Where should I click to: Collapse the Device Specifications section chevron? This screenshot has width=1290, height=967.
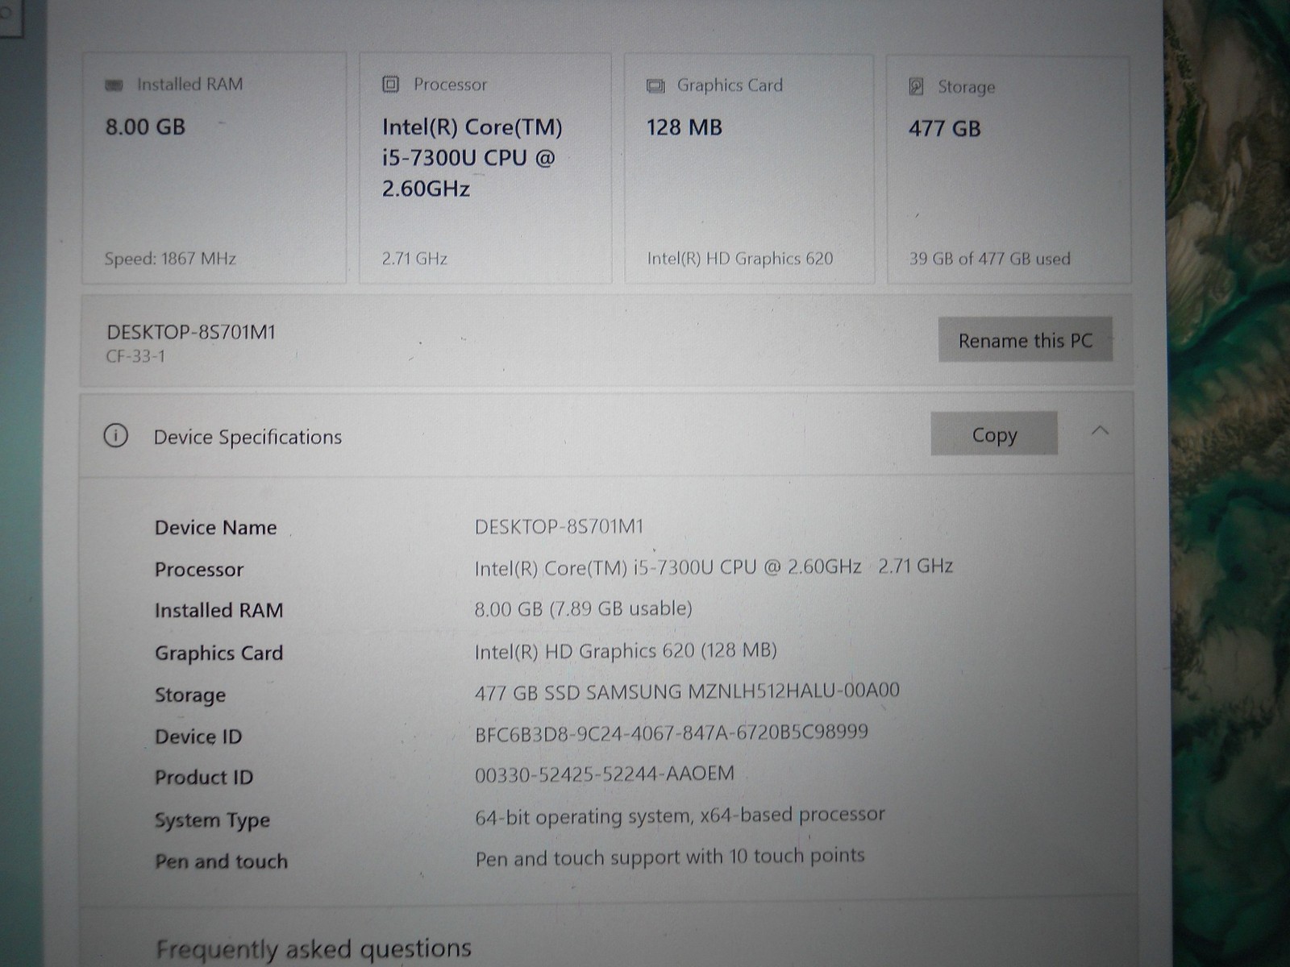point(1100,430)
